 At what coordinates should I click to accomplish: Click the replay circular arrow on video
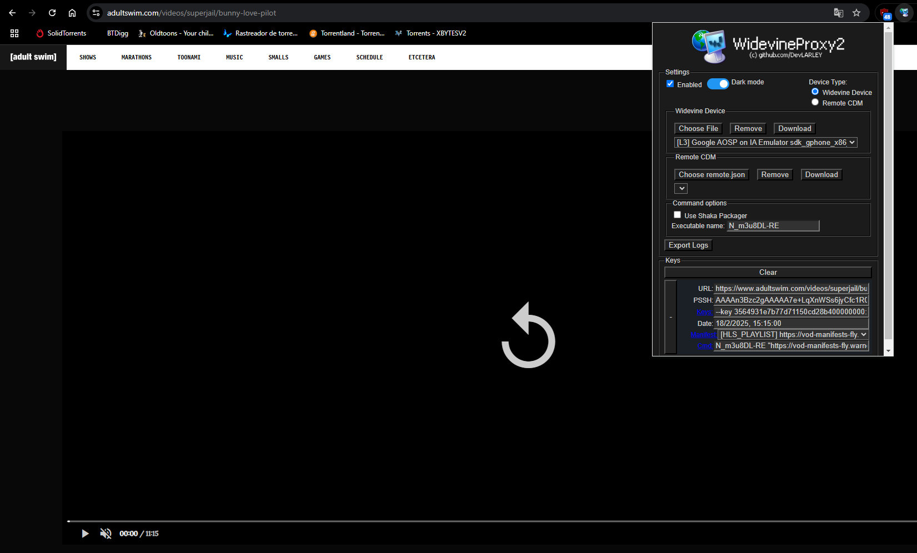528,335
